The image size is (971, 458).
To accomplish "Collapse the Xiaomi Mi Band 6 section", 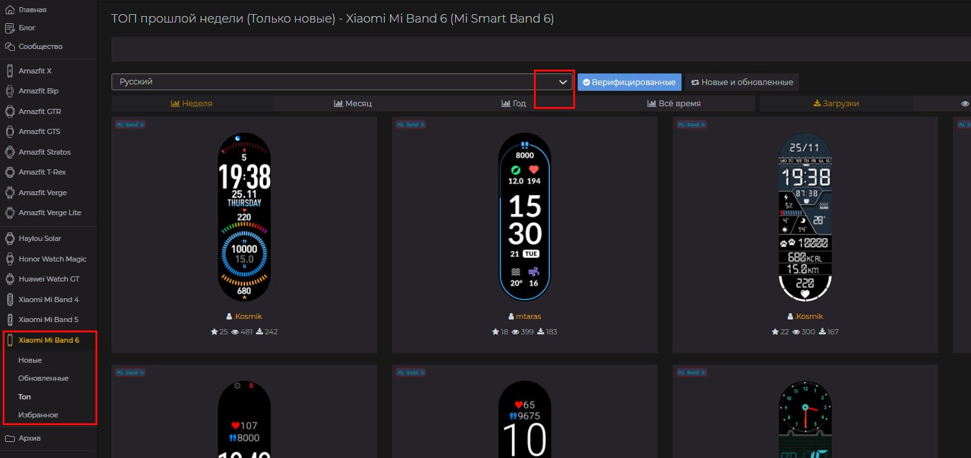I will [48, 340].
